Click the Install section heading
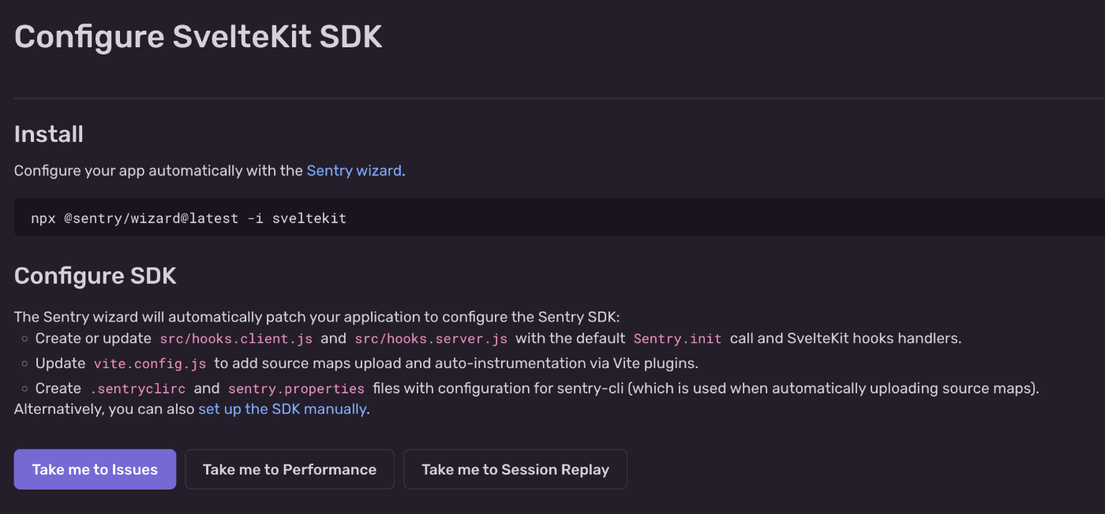The height and width of the screenshot is (514, 1105). tap(49, 134)
